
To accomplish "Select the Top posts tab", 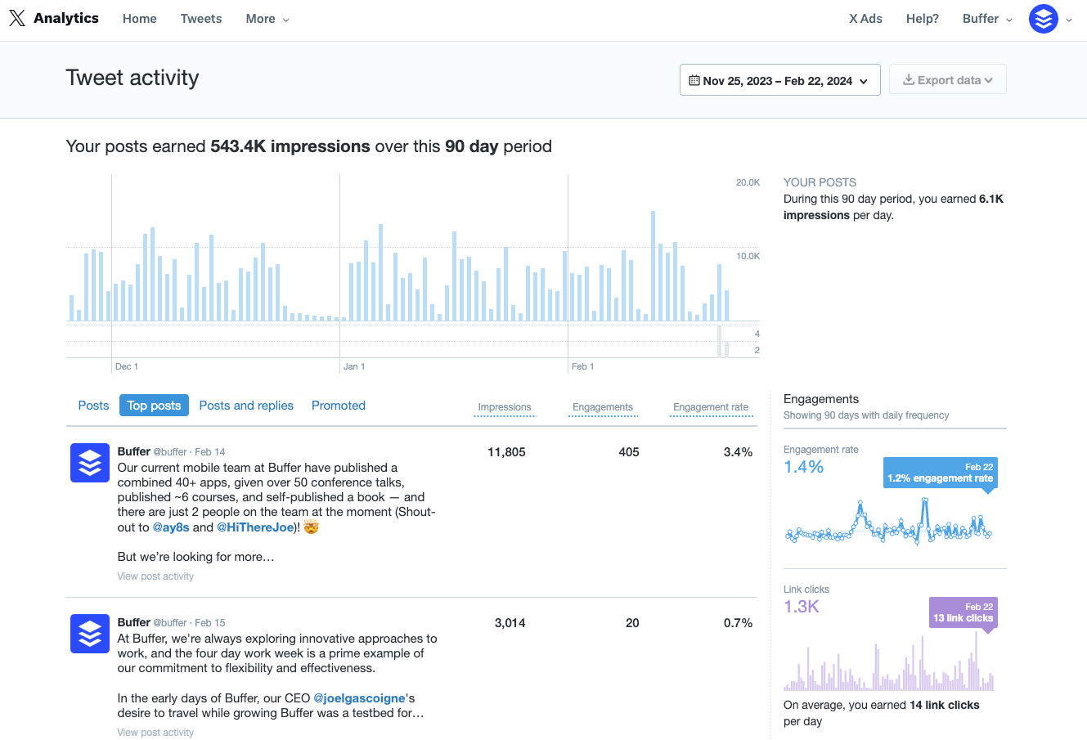I will coord(154,406).
